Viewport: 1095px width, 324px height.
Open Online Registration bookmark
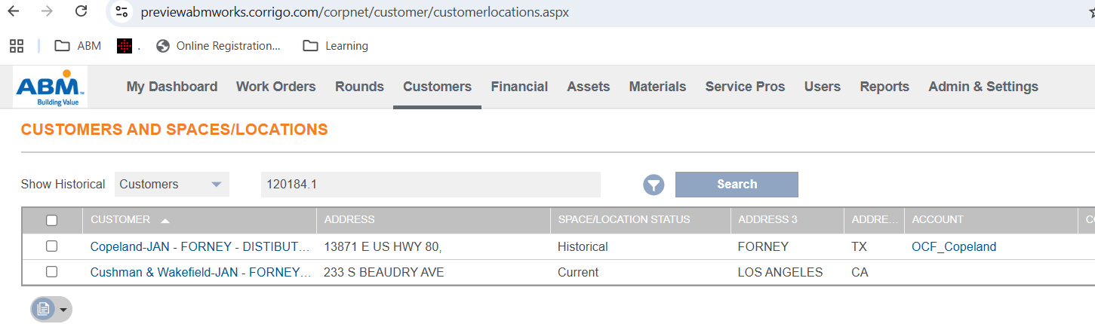coord(218,46)
